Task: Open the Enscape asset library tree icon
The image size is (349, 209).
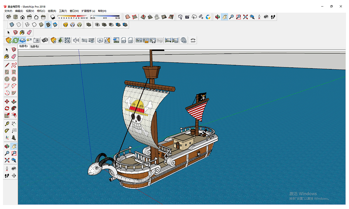Action: [61, 40]
